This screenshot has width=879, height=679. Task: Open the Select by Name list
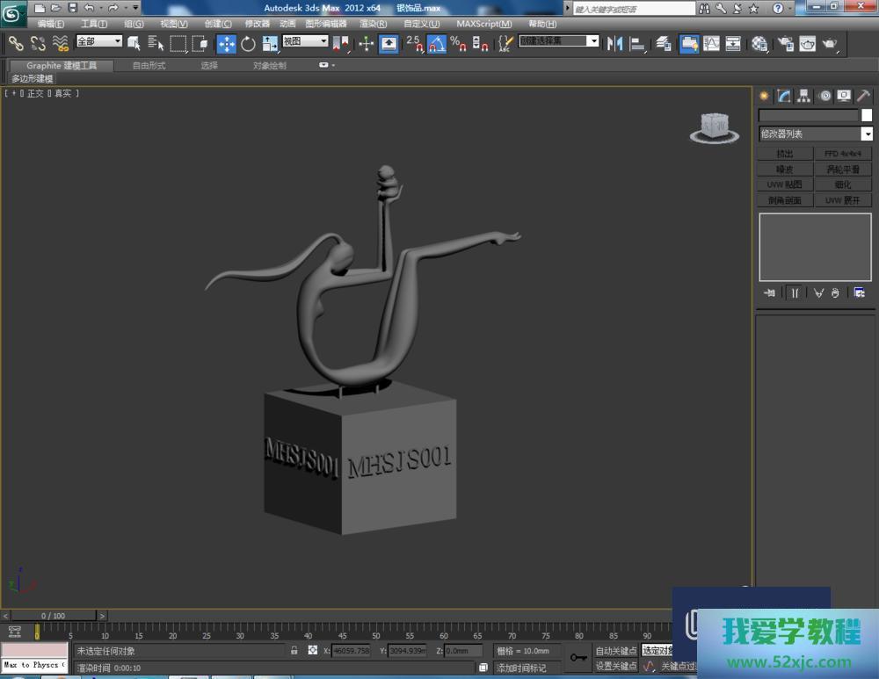tap(156, 43)
